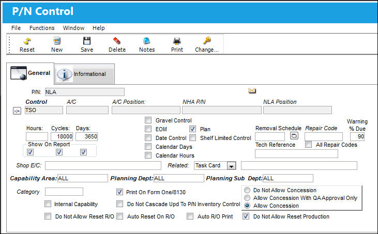Check the Shelf Limited Control box
The width and height of the screenshot is (378, 234).
click(x=192, y=138)
